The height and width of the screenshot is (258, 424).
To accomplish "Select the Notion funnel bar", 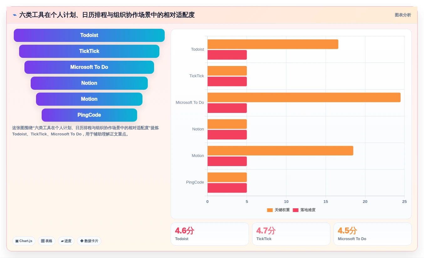I will [x=89, y=83].
